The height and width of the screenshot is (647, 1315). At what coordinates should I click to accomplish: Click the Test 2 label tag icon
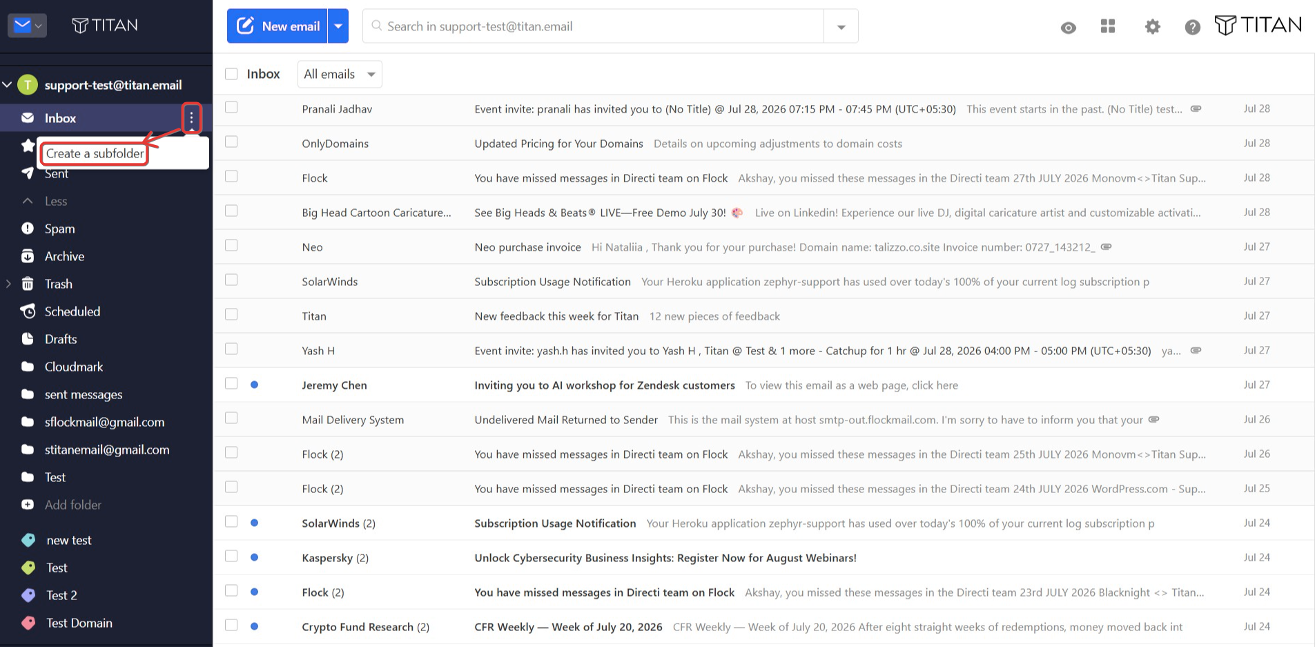(28, 595)
